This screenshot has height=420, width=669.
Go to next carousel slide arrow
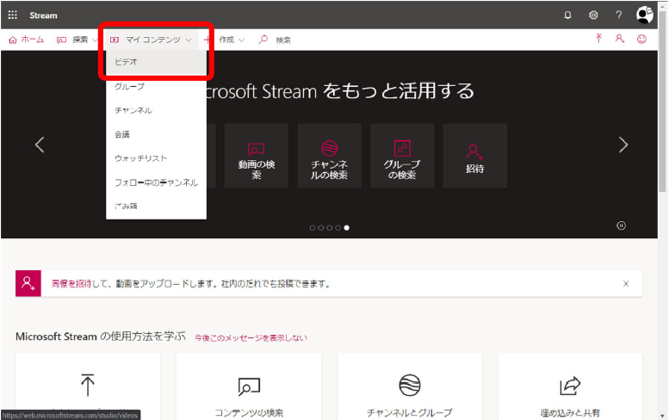623,145
